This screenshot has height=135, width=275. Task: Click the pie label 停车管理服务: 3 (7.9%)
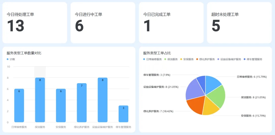(157, 75)
